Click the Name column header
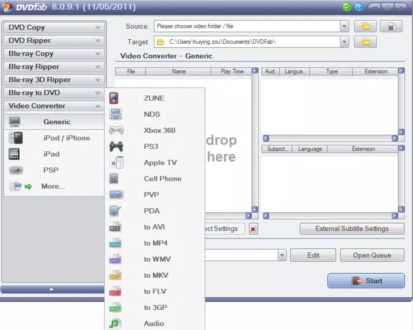The height and width of the screenshot is (330, 413). tap(179, 71)
